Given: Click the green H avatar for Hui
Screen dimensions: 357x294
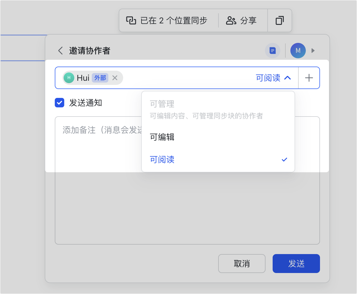Looking at the screenshot, I should tap(69, 78).
